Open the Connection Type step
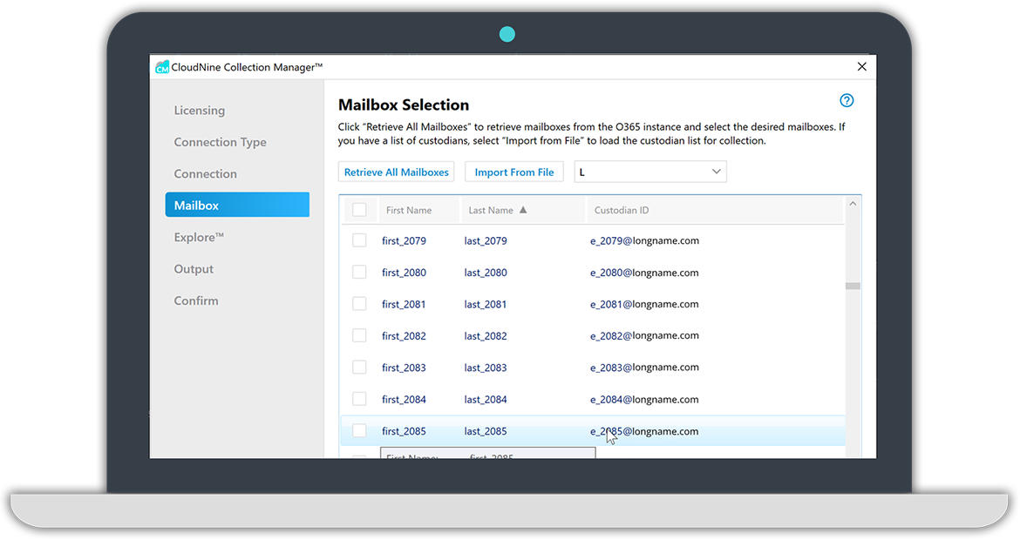 click(x=220, y=142)
